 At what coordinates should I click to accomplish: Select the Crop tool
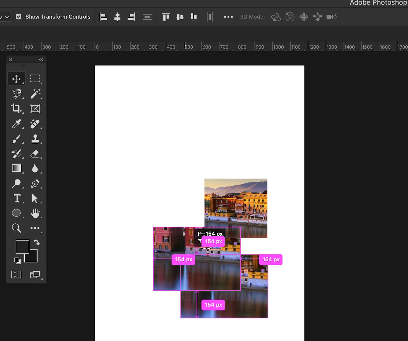coord(16,109)
